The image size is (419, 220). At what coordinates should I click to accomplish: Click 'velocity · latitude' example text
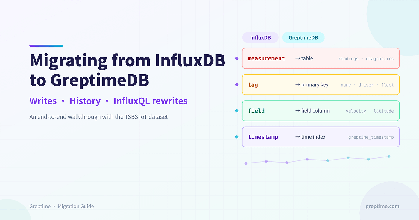point(370,111)
